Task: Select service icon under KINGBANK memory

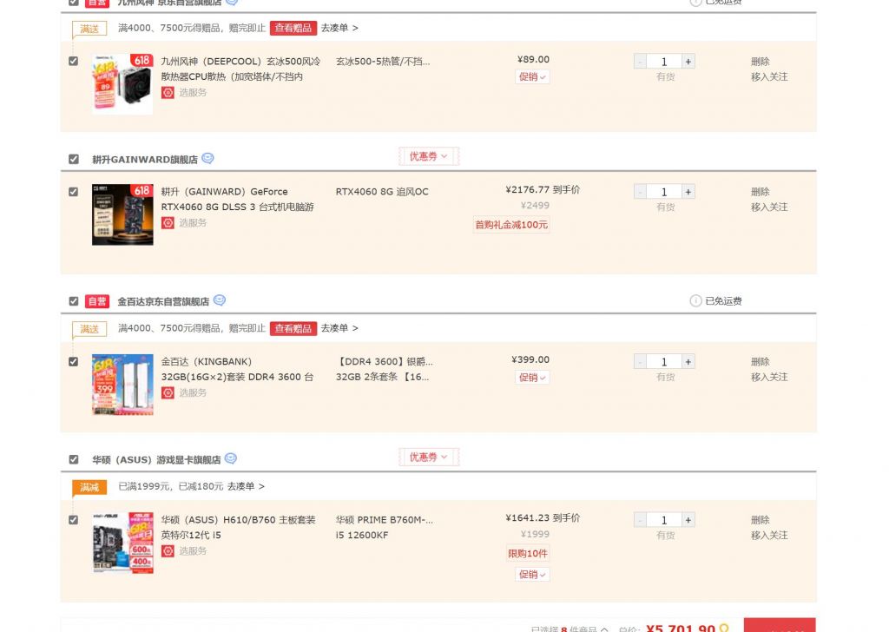Action: (x=168, y=392)
